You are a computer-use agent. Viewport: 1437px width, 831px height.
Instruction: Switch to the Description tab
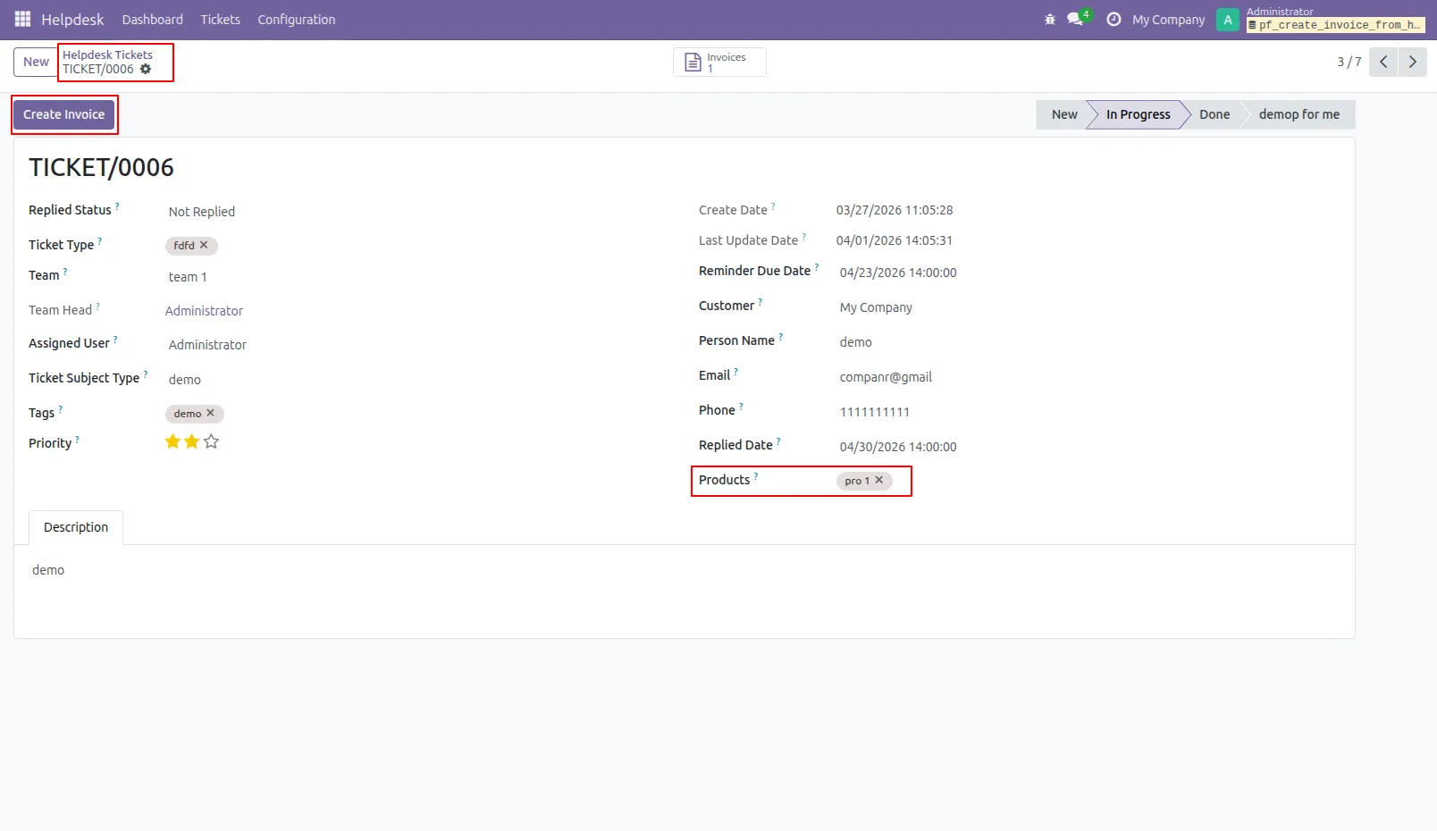[76, 527]
